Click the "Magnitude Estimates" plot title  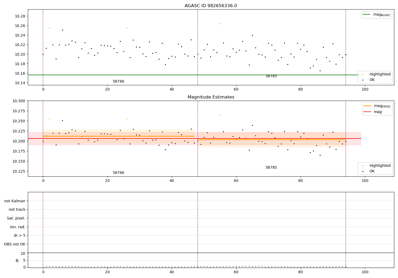pyautogui.click(x=211, y=97)
